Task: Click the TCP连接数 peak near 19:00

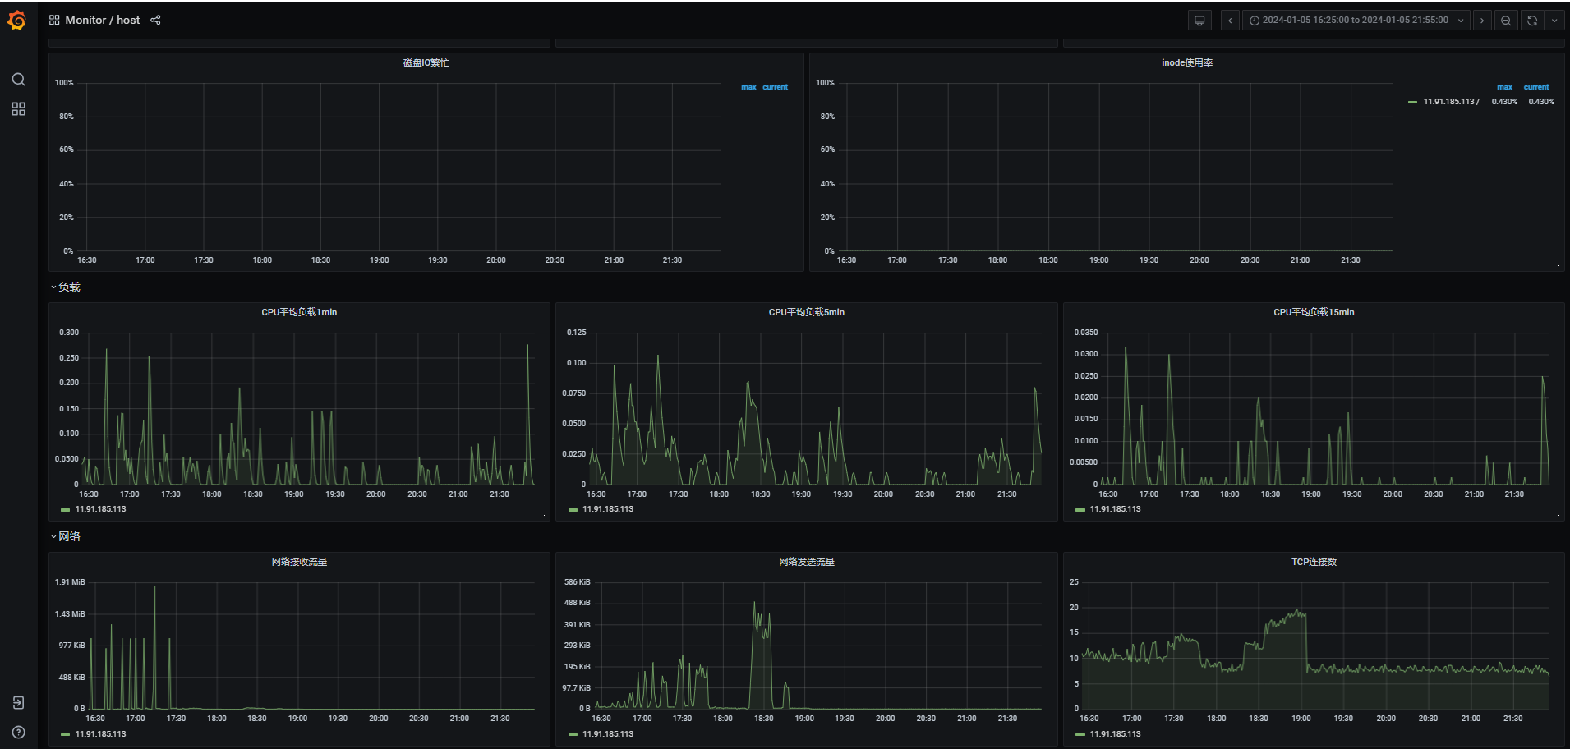Action: pos(1298,612)
